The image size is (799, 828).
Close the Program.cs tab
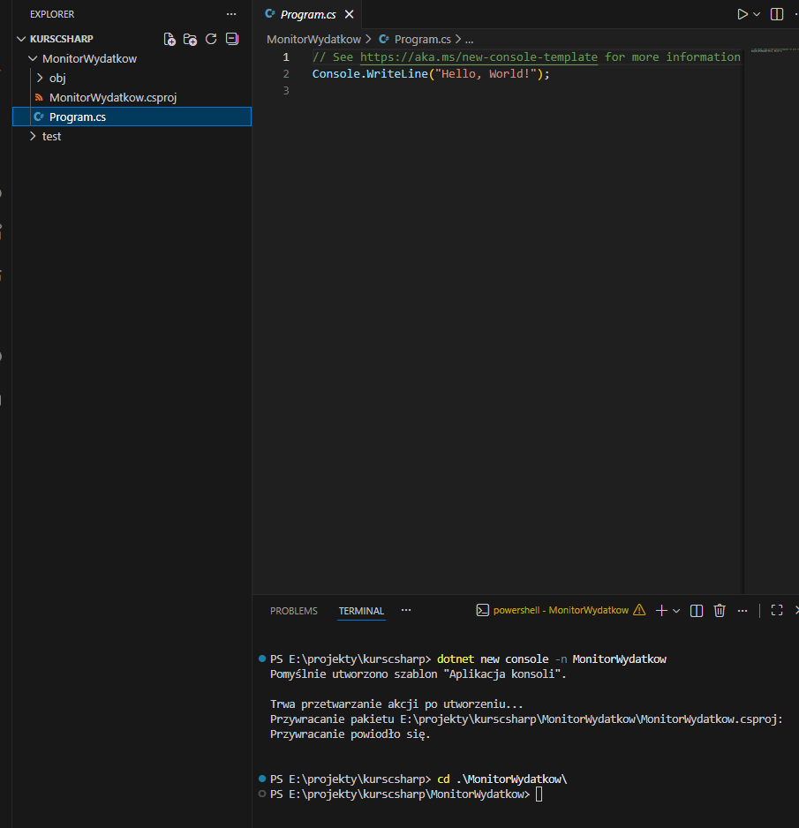click(350, 15)
